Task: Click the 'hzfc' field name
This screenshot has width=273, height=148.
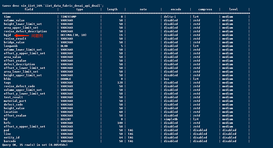Action: (x=7, y=123)
